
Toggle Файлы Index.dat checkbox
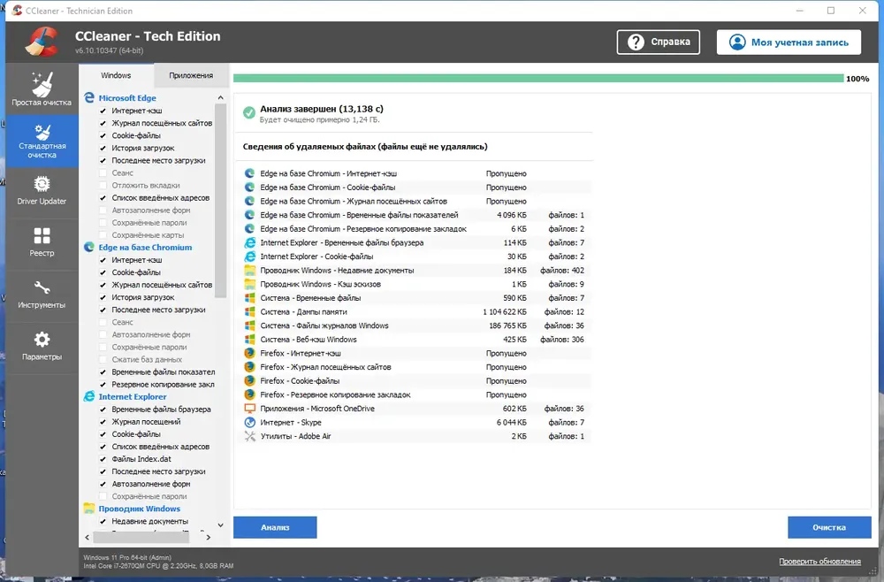click(103, 459)
